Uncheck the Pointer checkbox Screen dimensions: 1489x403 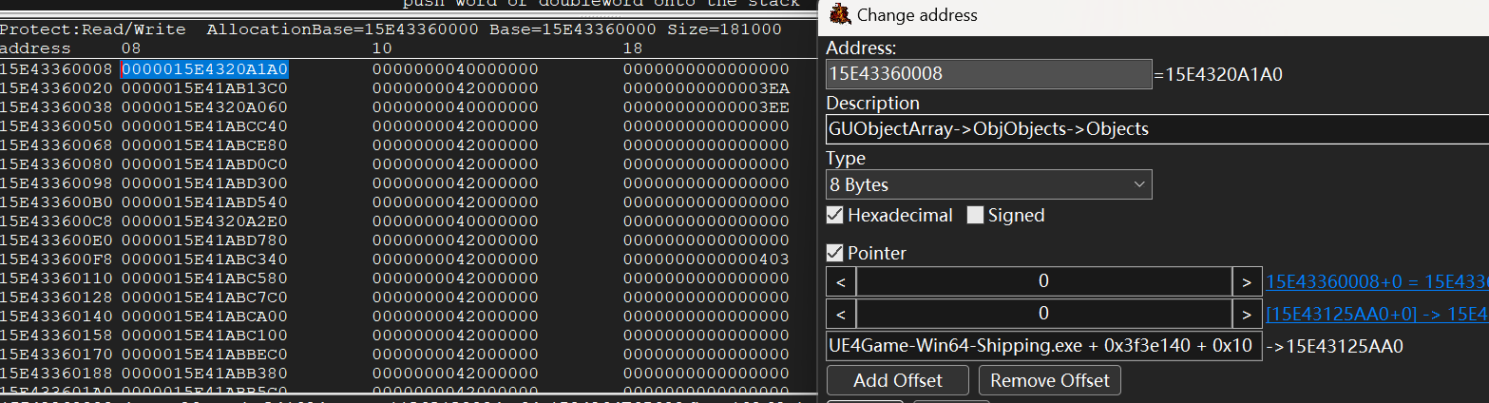point(834,254)
